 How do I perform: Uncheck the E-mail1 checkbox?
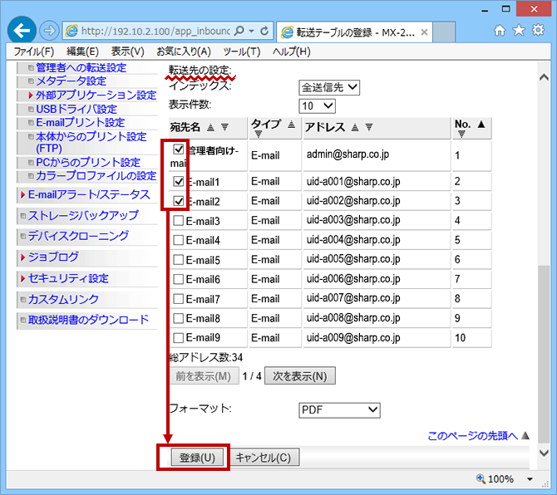point(178,181)
